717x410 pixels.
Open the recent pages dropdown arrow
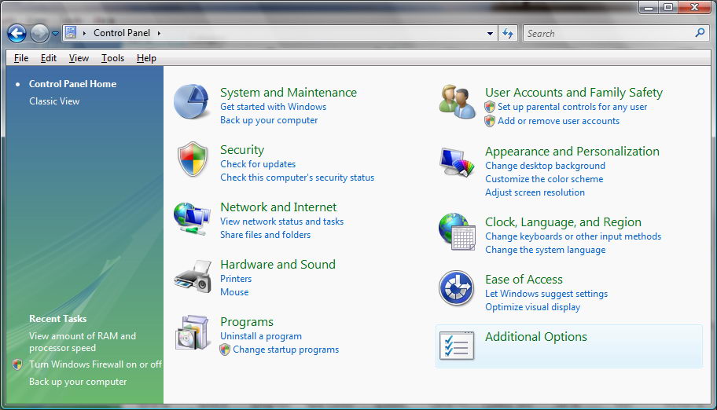tap(55, 33)
